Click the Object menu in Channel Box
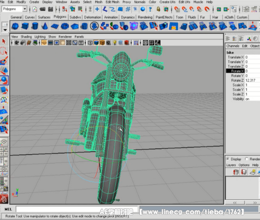Image resolution: width=260 pixels, height=220 pixels. tap(255, 46)
